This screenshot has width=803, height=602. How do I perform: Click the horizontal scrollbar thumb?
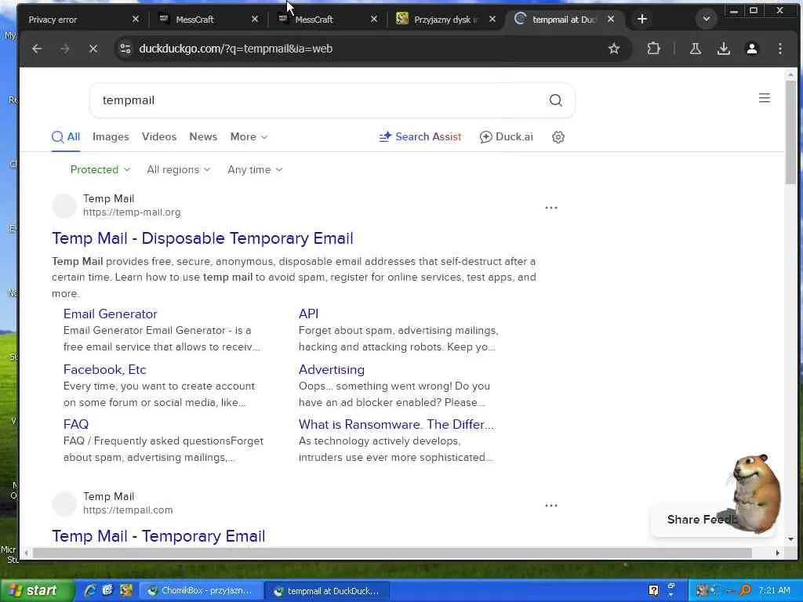392,553
